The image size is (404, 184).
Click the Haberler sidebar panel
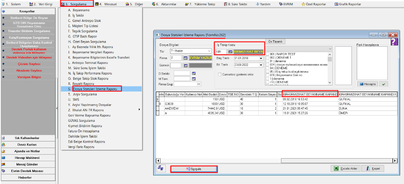(x=29, y=177)
